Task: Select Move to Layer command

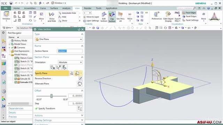Action: pos(91,17)
